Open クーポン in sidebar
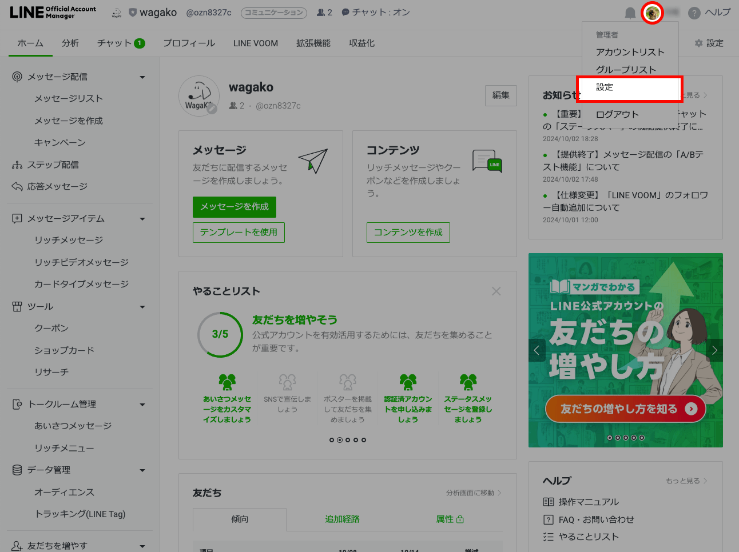This screenshot has width=739, height=552. [51, 328]
